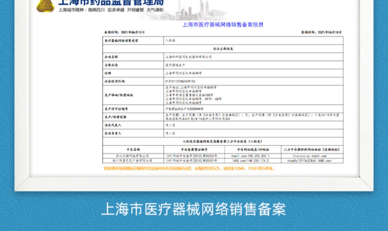This screenshot has width=388, height=231.
Task: Click the 生产场地/经营地址 row label
Action: pyautogui.click(x=119, y=95)
